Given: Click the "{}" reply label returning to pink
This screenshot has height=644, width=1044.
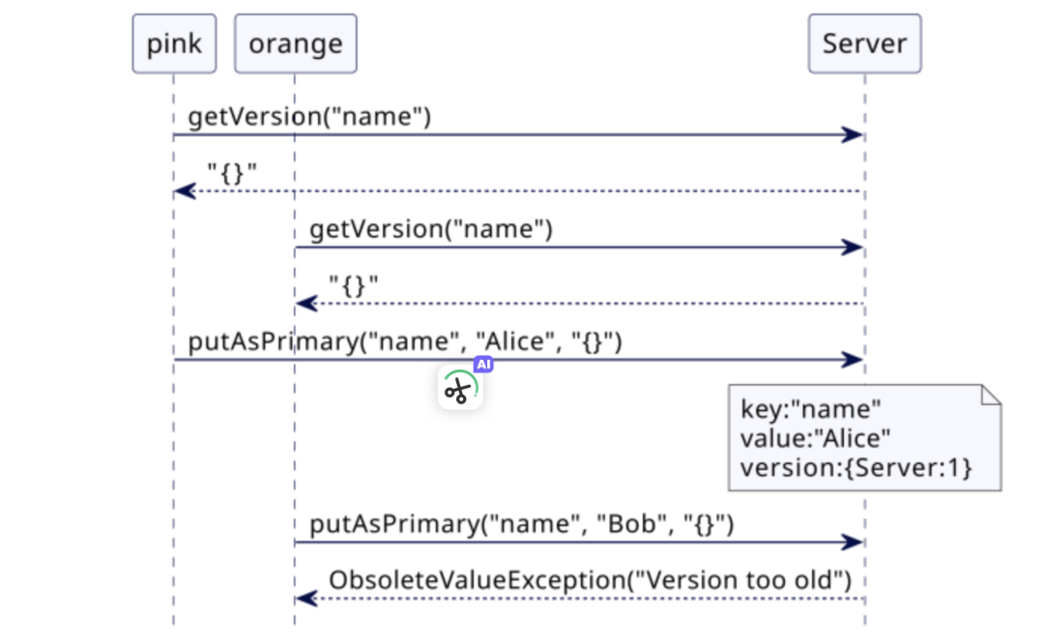Looking at the screenshot, I should point(233,174).
